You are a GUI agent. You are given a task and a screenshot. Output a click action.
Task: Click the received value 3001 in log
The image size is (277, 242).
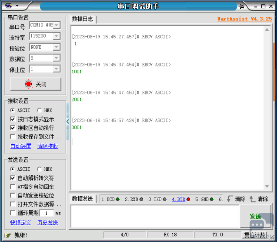click(77, 128)
